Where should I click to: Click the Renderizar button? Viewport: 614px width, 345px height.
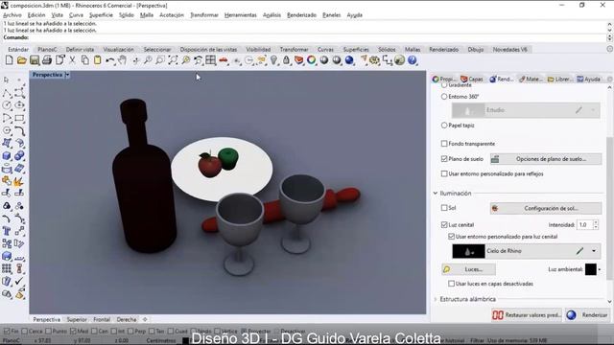[x=588, y=315]
